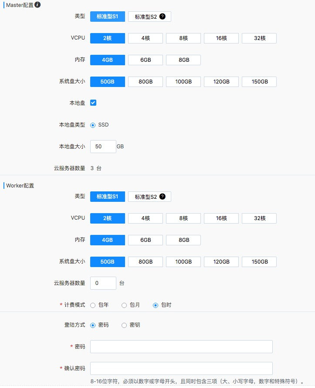Set Worker memory to 6GB
Image resolution: width=315 pixels, height=388 pixels.
point(146,240)
